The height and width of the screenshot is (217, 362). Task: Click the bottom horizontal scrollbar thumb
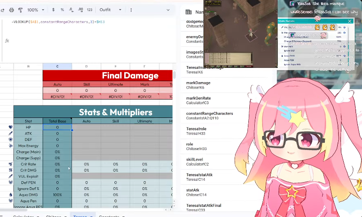[x=14, y=210]
